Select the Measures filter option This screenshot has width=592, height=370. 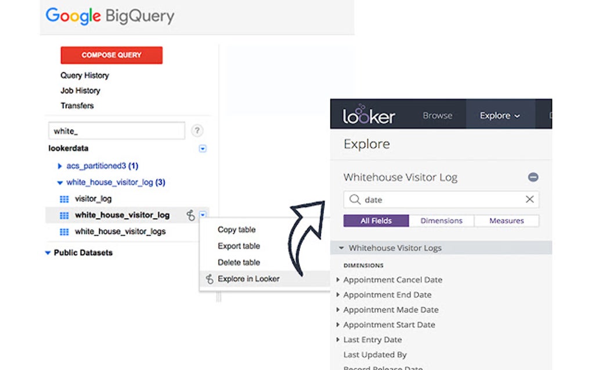point(507,220)
